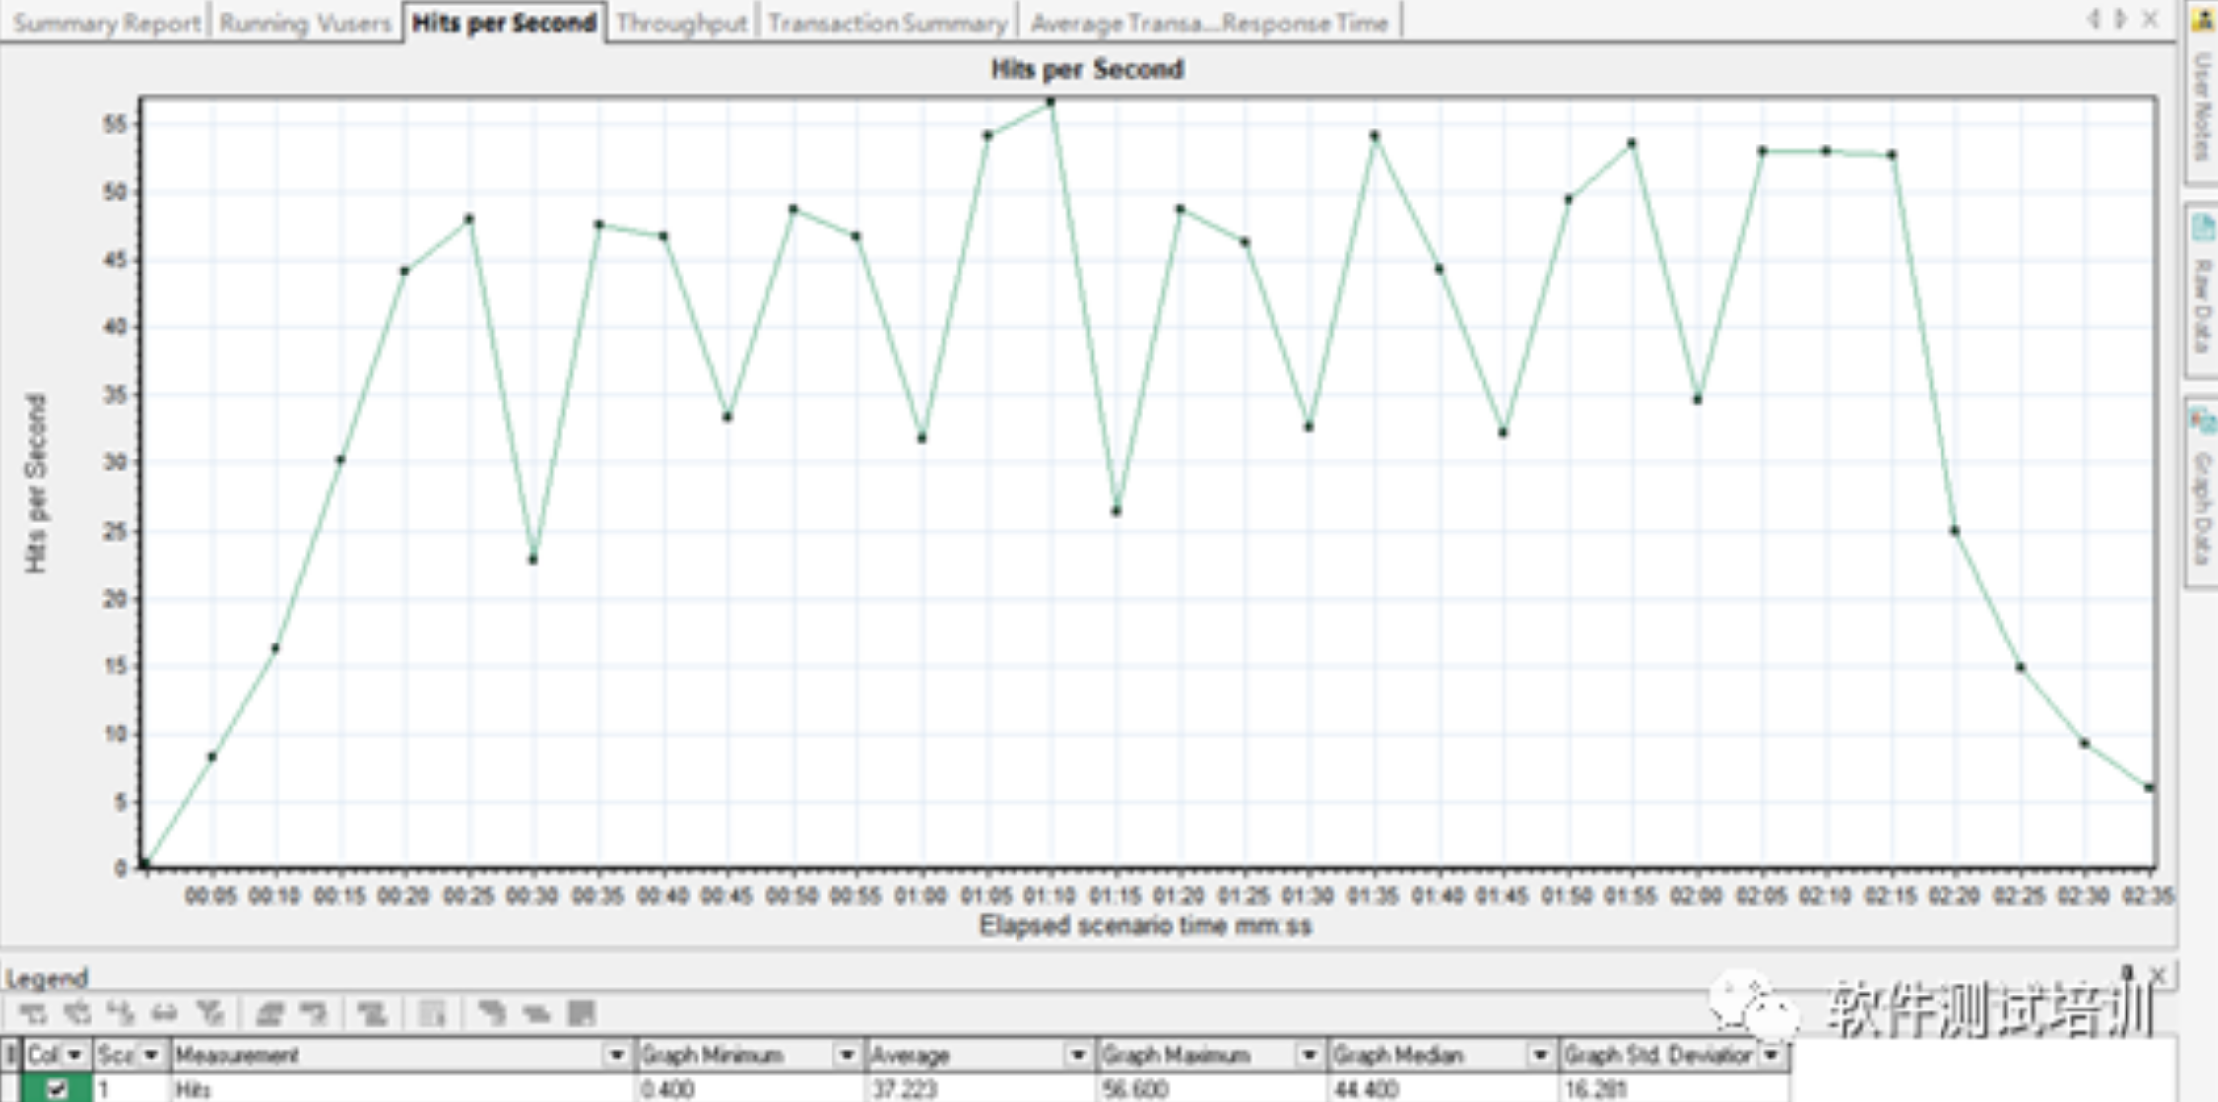Click the row selector left of Col header
The image size is (2218, 1102).
pyautogui.click(x=10, y=1055)
